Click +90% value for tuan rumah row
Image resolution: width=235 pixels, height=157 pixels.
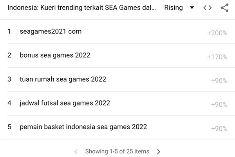pyautogui.click(x=219, y=81)
